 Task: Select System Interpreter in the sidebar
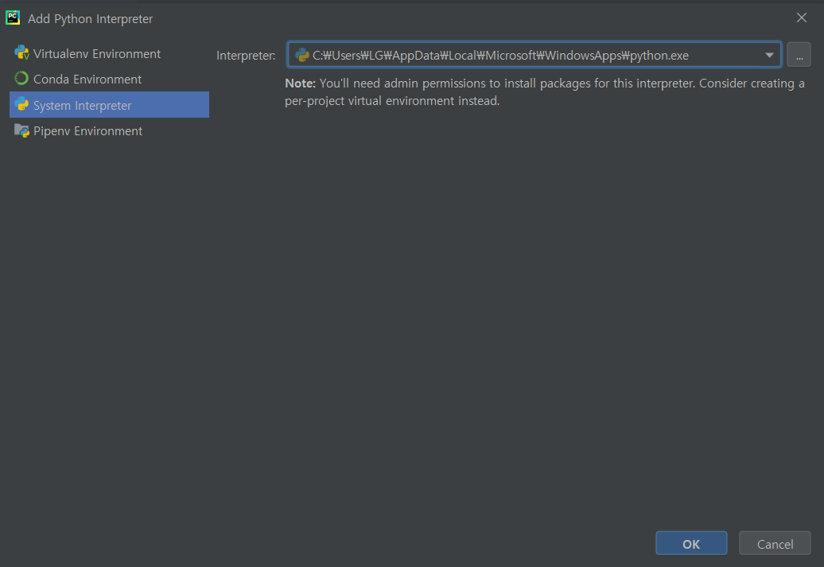pyautogui.click(x=109, y=105)
